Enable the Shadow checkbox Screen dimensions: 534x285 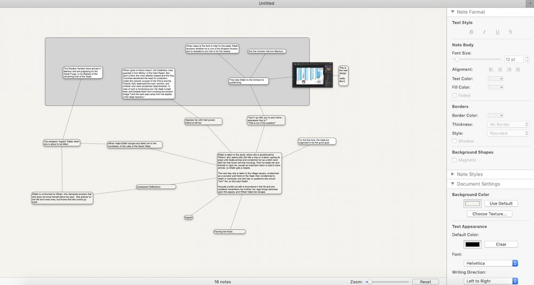click(454, 141)
